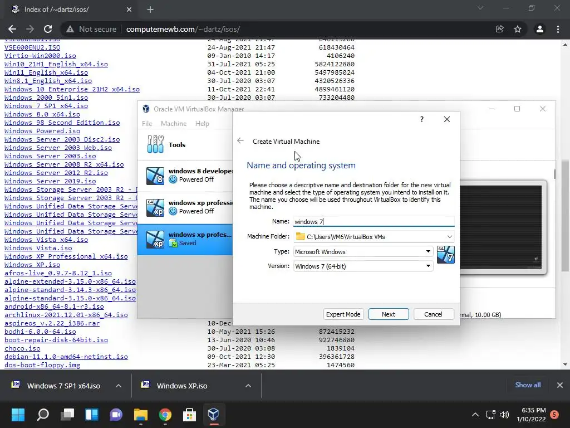Open the Windows Start menu
The width and height of the screenshot is (570, 428).
(x=18, y=415)
